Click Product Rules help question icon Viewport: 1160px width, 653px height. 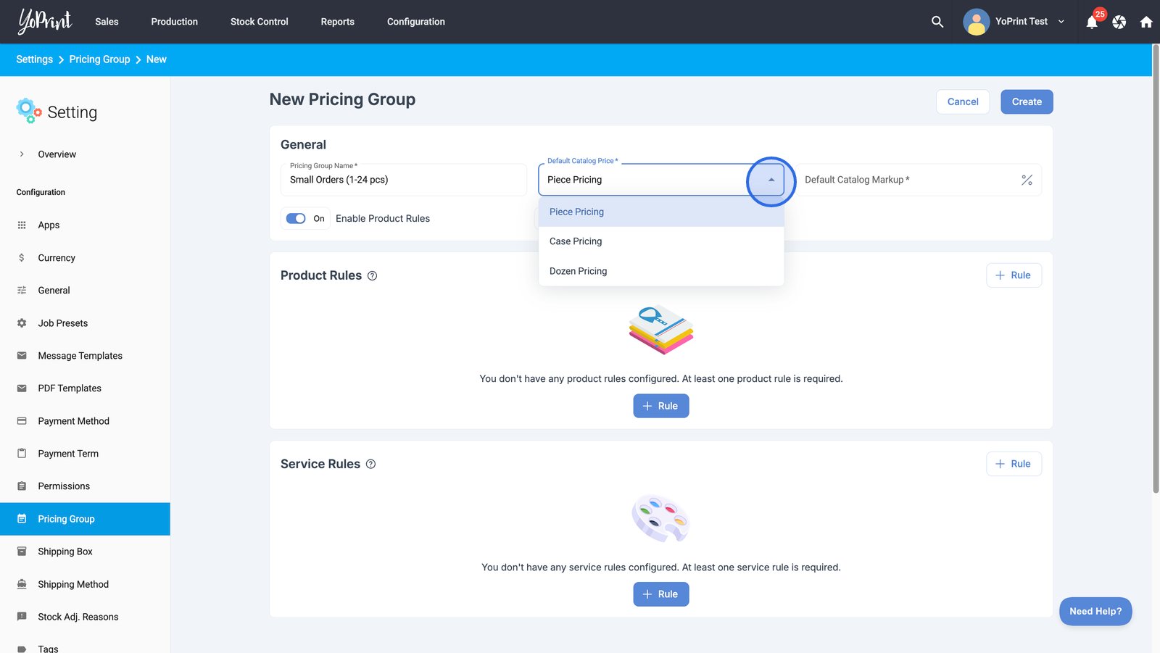372,276
